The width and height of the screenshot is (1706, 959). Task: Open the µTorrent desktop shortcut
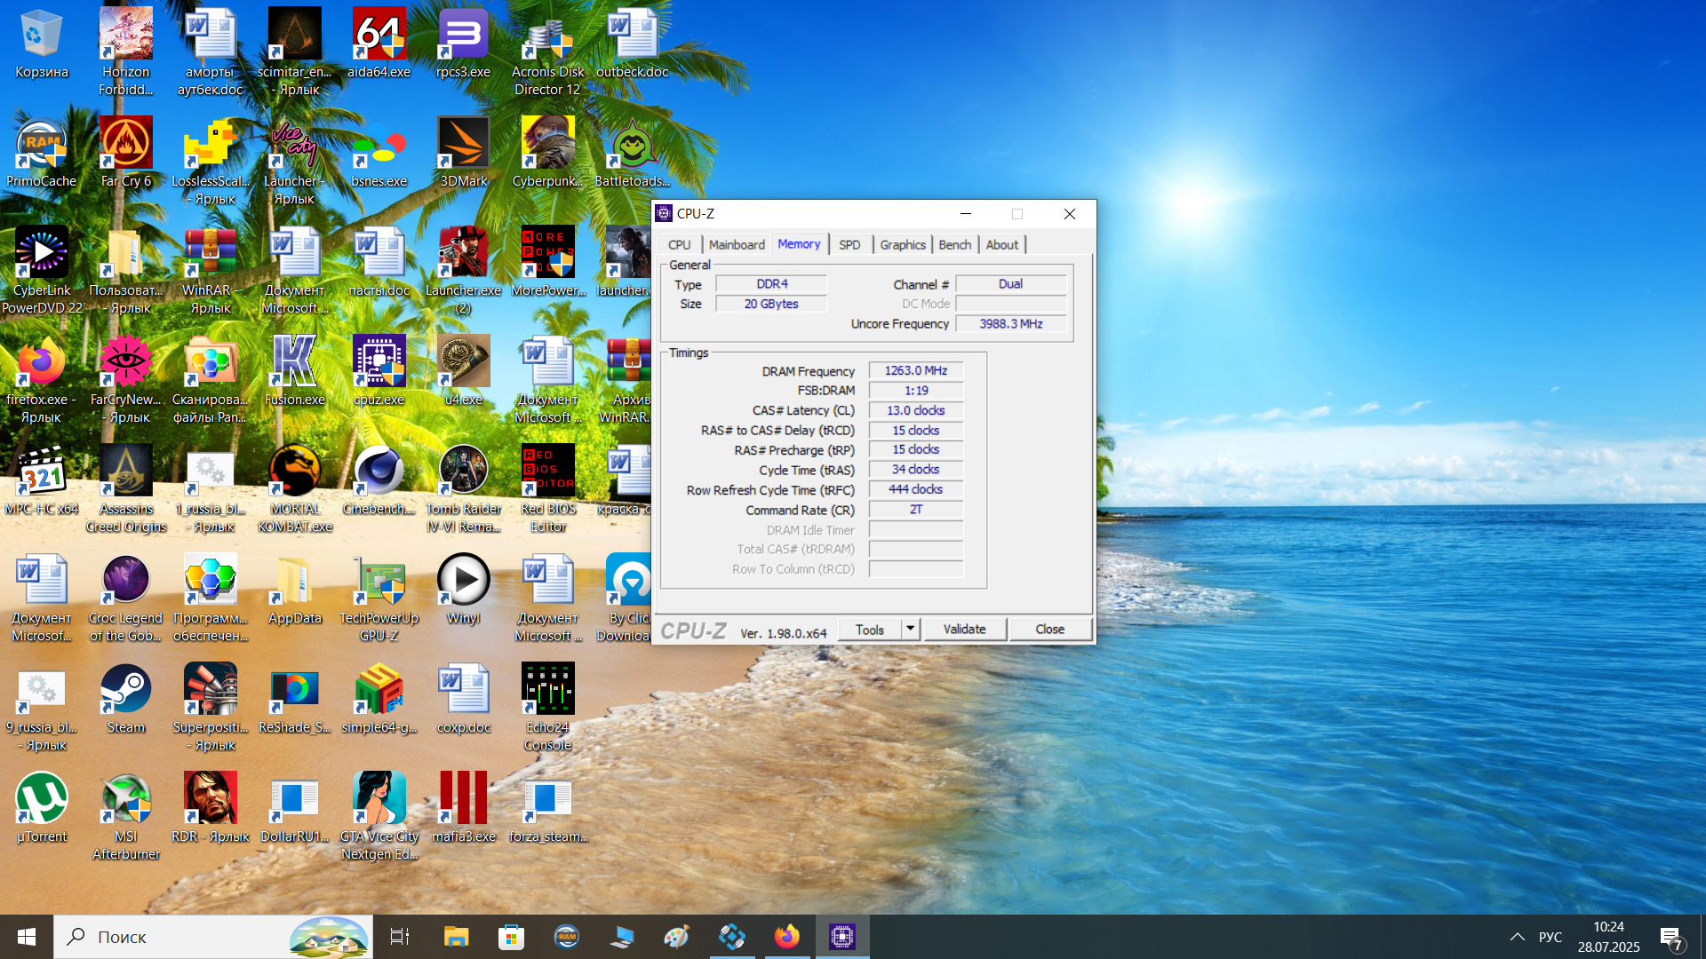coord(42,800)
